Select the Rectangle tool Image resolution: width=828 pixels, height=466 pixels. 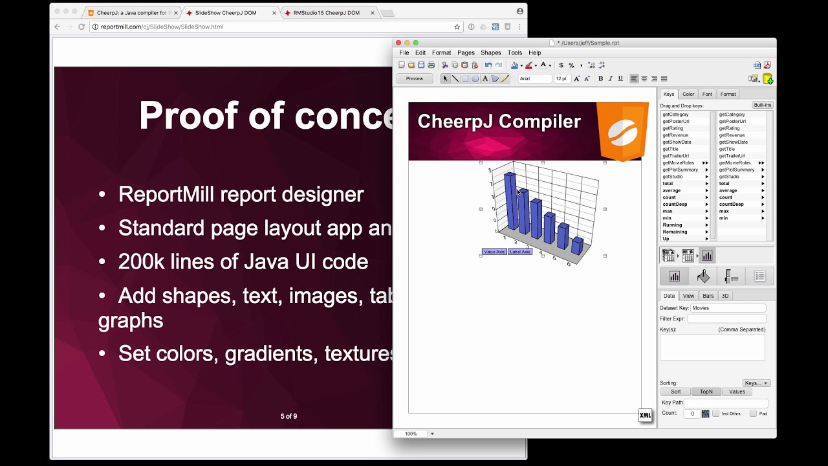tap(465, 78)
